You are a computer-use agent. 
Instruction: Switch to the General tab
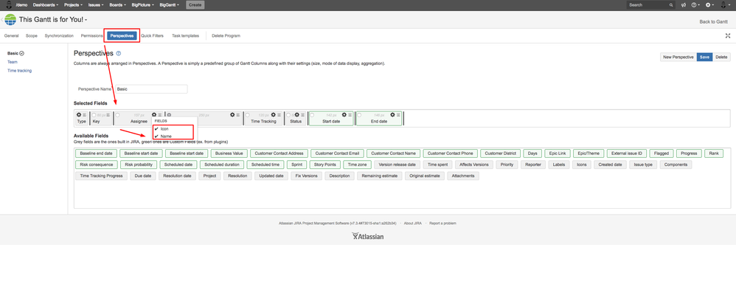pyautogui.click(x=11, y=35)
